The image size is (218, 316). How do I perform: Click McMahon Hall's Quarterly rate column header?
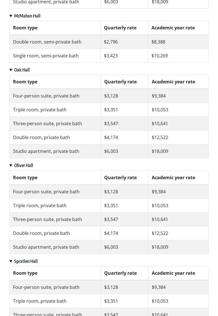pyautogui.click(x=120, y=28)
